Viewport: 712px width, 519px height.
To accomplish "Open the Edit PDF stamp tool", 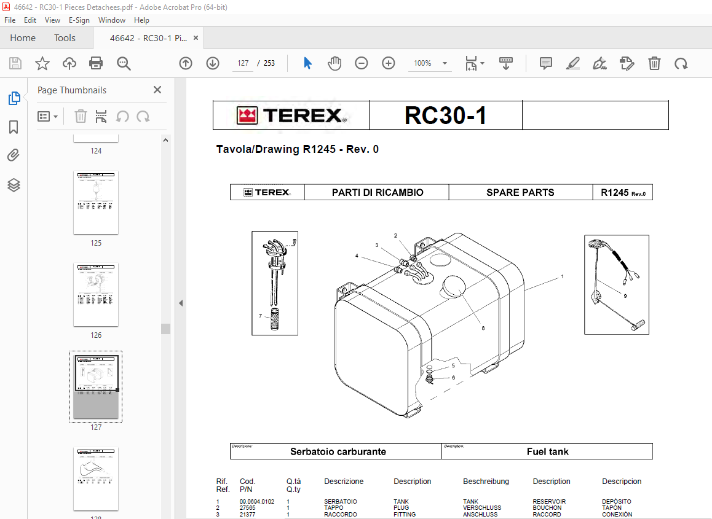I will point(627,63).
